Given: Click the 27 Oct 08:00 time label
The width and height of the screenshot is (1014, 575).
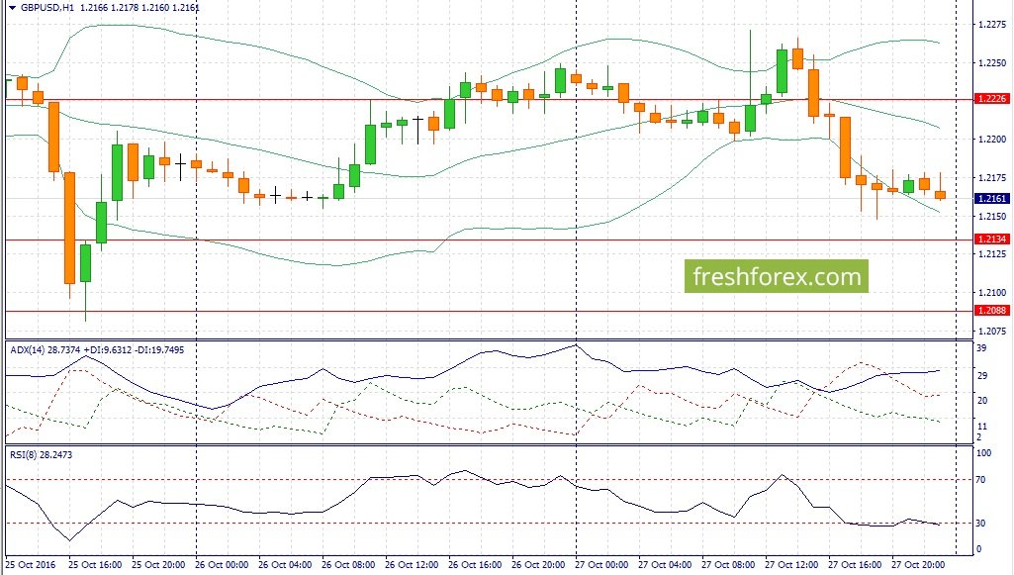Looking at the screenshot, I should [728, 565].
